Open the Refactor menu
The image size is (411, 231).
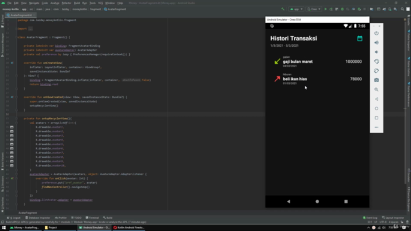66,3
